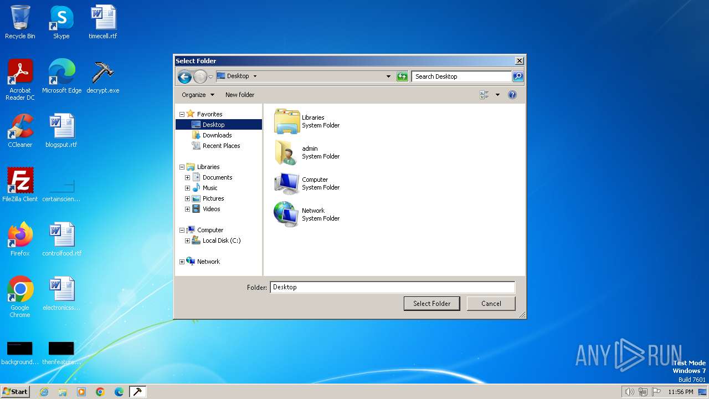The image size is (709, 399).
Task: Click the Chrome icon on the taskbar
Action: pyautogui.click(x=100, y=392)
